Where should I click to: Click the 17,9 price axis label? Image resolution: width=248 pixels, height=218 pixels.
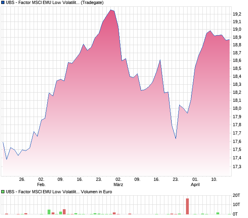[x=237, y=117]
